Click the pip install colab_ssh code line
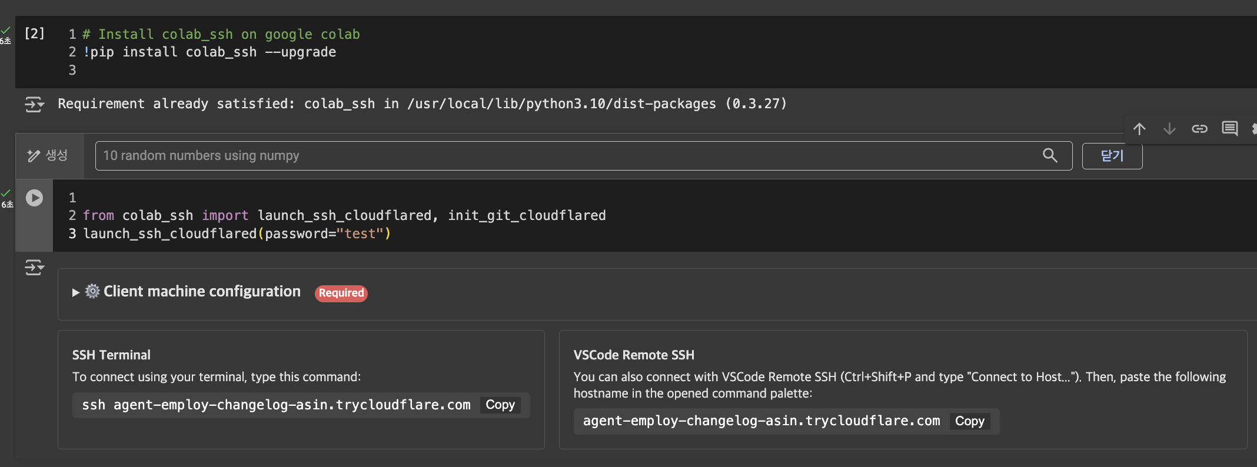Viewport: 1257px width, 467px height. [209, 52]
